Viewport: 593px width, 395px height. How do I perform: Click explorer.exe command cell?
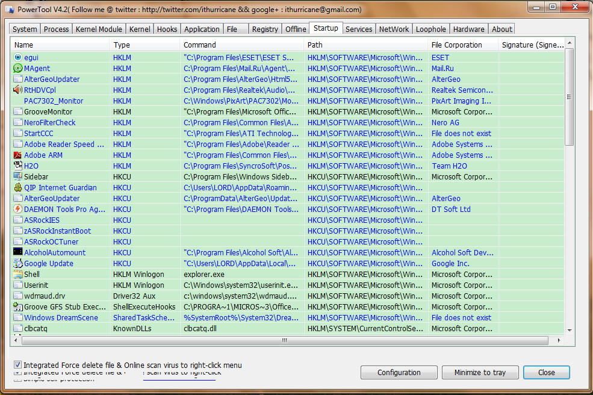coord(204,275)
